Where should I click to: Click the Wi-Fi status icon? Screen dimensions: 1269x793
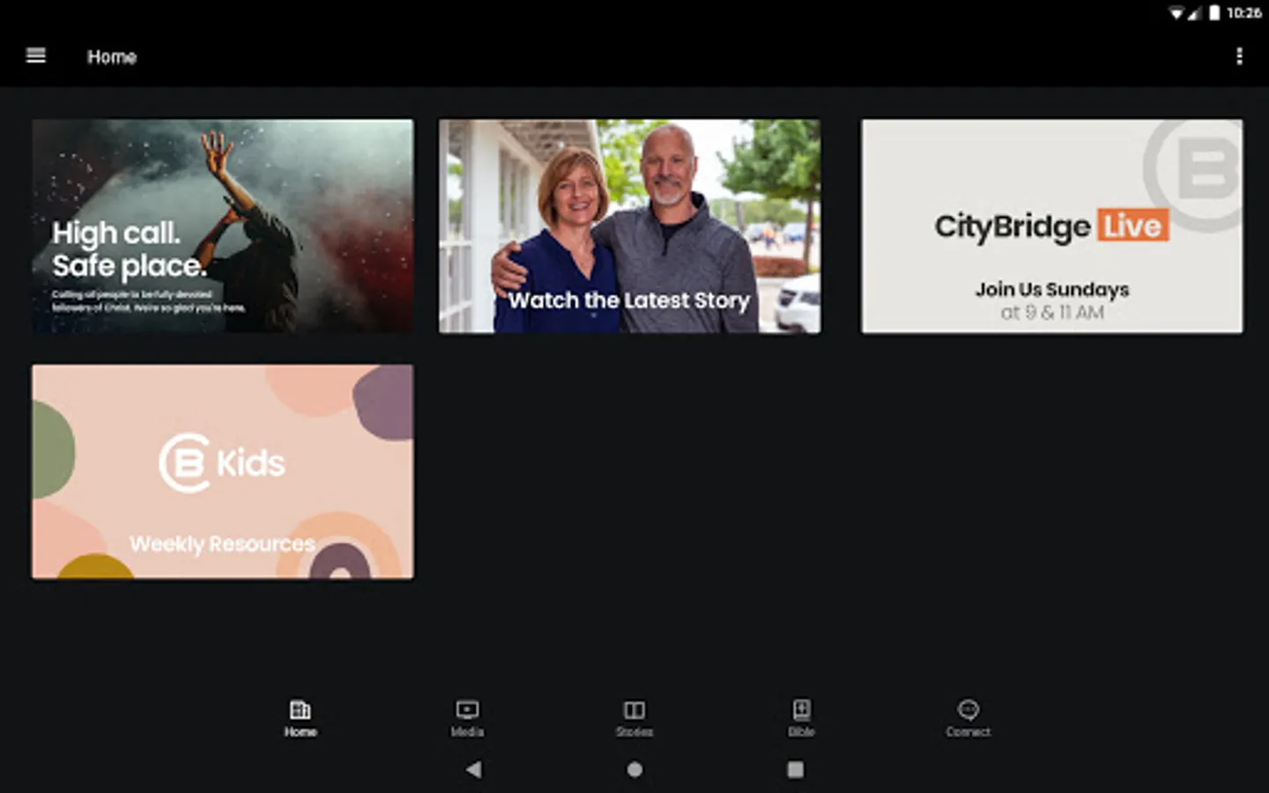(1176, 13)
